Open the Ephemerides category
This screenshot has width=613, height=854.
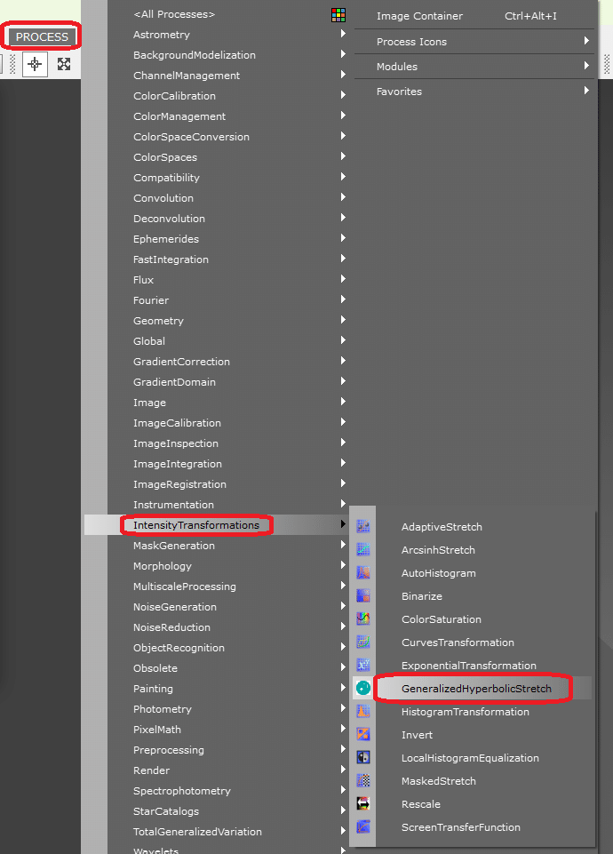point(166,239)
